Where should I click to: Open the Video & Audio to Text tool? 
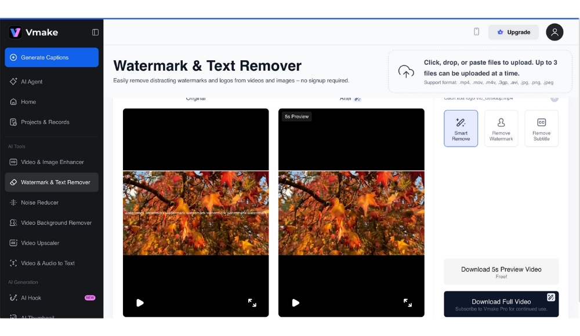[48, 263]
